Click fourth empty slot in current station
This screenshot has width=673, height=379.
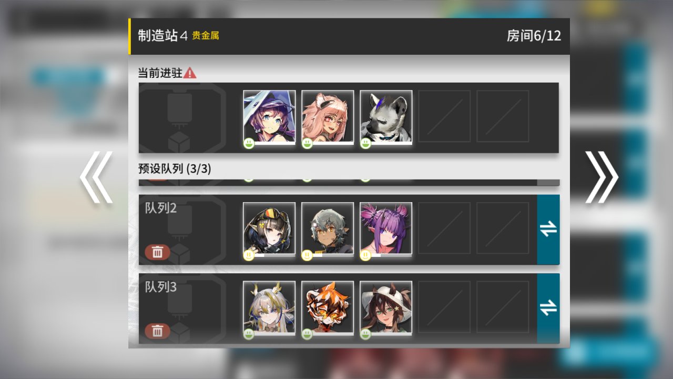[444, 116]
